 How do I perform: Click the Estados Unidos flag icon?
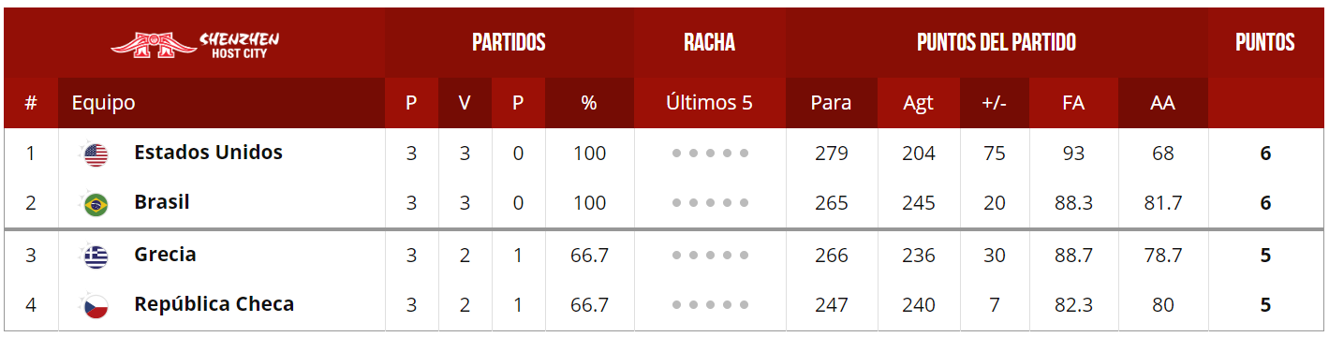pos(96,154)
